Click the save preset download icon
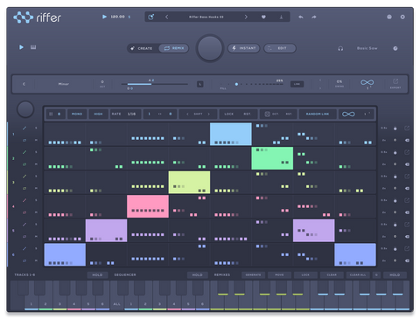The width and height of the screenshot is (420, 319). [281, 17]
